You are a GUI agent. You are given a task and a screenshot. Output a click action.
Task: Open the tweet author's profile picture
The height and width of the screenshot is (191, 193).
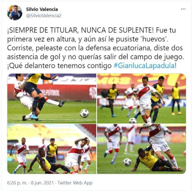tap(15, 13)
